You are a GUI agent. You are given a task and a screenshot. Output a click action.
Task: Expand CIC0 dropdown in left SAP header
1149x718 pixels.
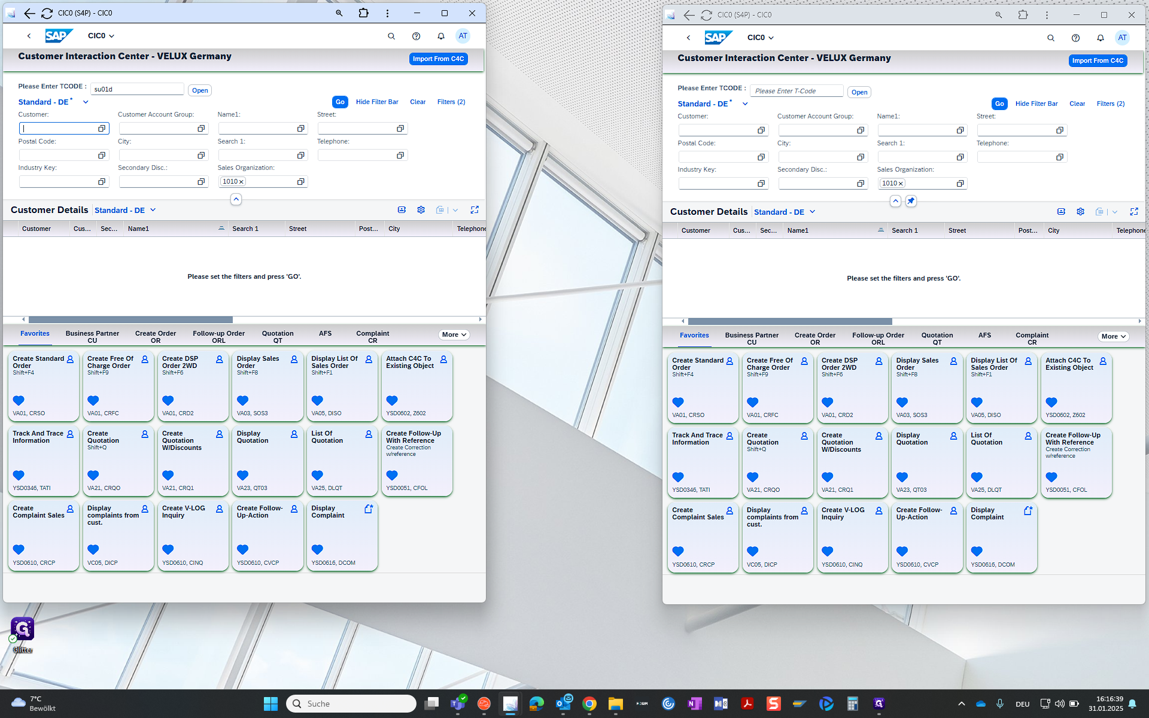click(101, 36)
